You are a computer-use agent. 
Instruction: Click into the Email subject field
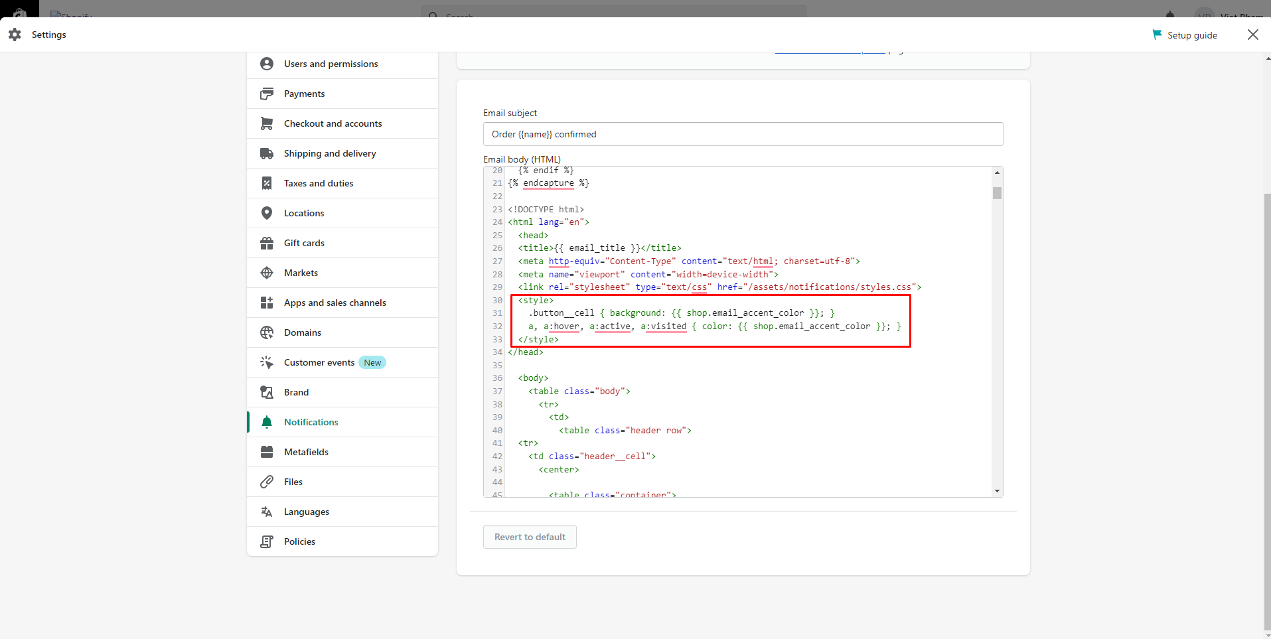pyautogui.click(x=743, y=134)
